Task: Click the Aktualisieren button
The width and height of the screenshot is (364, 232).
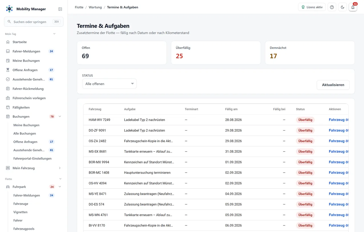Action: tap(333, 85)
